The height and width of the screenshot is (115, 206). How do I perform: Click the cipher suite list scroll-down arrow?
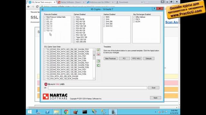[94, 79]
